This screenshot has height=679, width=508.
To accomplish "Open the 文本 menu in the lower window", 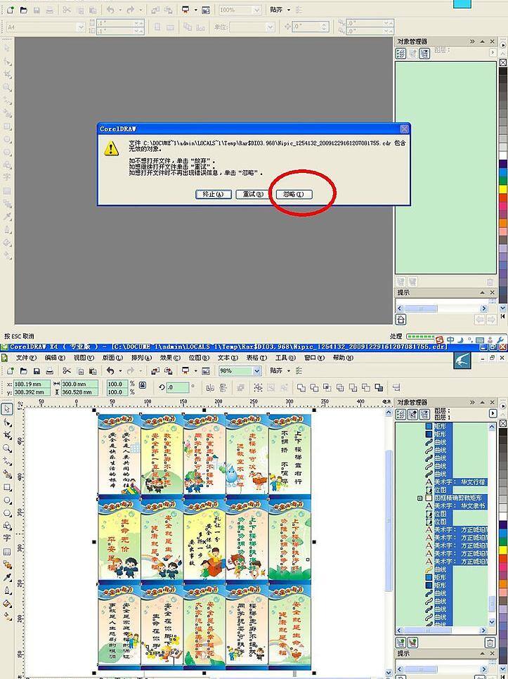I will point(228,358).
